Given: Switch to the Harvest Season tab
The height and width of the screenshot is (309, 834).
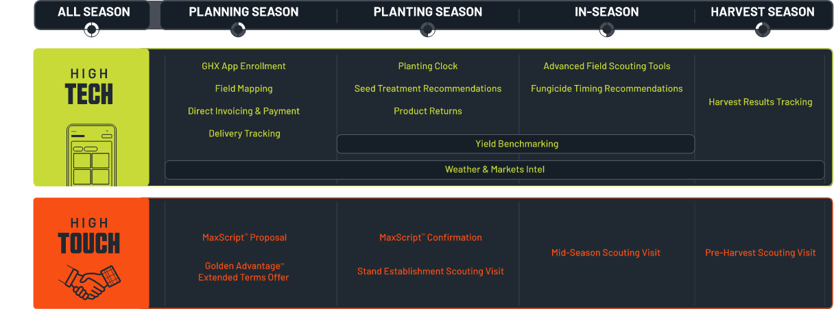Looking at the screenshot, I should click(762, 12).
